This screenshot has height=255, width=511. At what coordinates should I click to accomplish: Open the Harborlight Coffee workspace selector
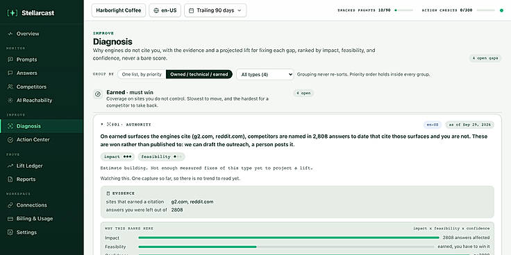[x=119, y=10]
